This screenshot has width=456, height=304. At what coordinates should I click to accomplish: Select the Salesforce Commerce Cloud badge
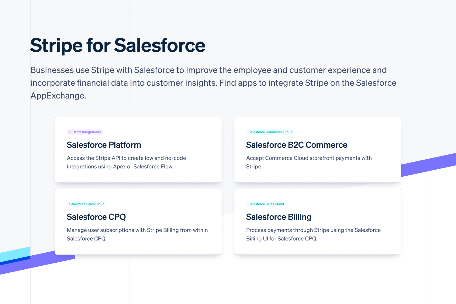click(270, 132)
